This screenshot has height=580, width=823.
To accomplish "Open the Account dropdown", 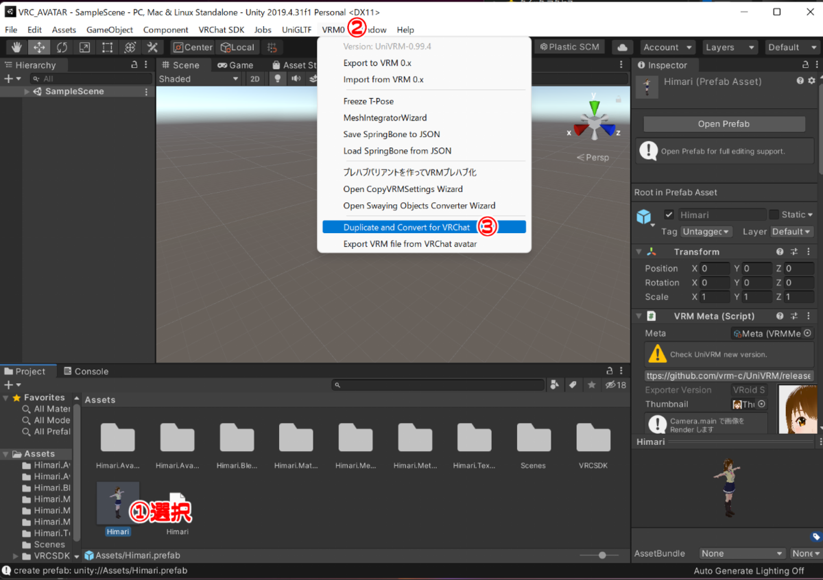I will click(x=667, y=47).
